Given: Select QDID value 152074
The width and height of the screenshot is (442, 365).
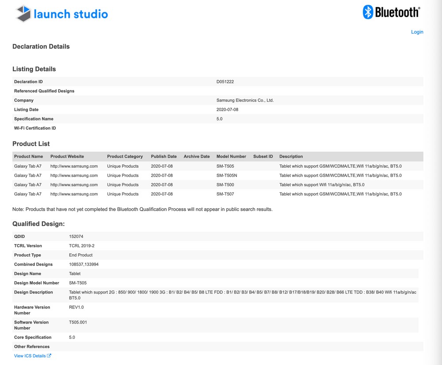Looking at the screenshot, I should click(x=76, y=237).
